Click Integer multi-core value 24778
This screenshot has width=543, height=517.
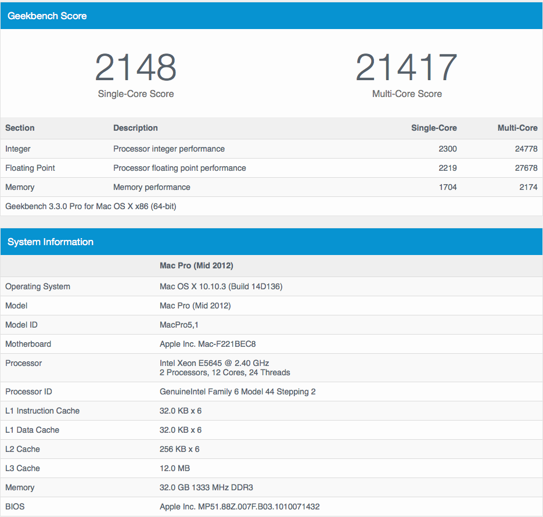[x=526, y=149]
